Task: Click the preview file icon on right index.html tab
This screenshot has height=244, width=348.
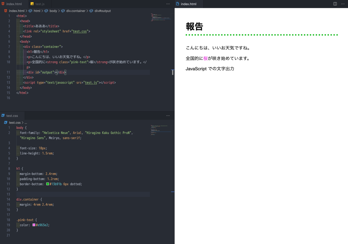Action: click(178, 4)
